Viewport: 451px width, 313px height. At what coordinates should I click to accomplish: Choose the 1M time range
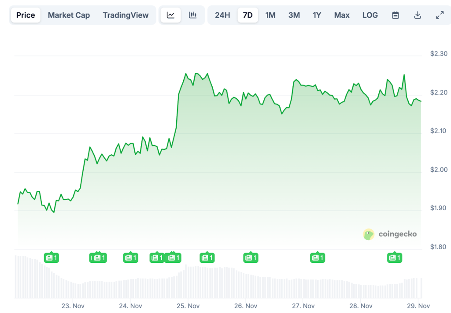pos(270,15)
